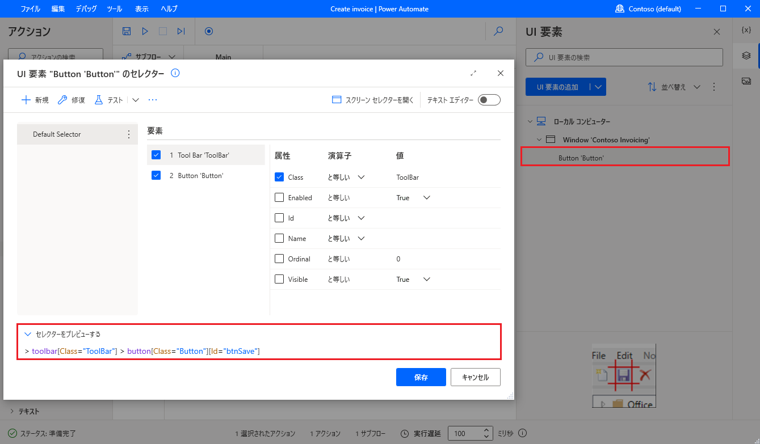The image size is (760, 444).
Task: Check the Id attribute checkbox
Action: coord(279,218)
